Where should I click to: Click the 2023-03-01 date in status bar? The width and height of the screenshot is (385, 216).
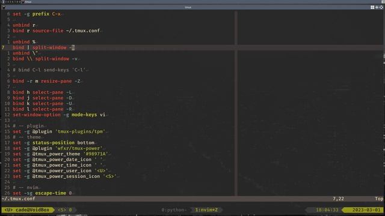[x=366, y=210]
